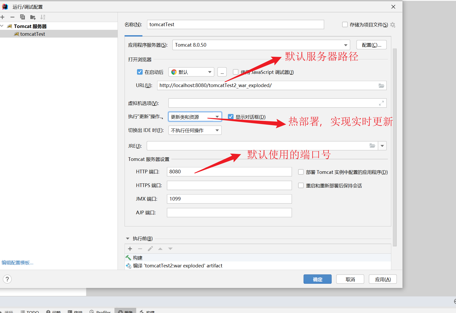The image size is (456, 313).
Task: Collapse the Tomcat 服务器 tree node
Action: tap(2, 26)
